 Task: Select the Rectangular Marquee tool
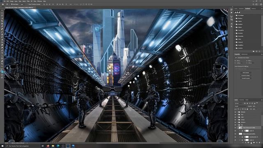pyautogui.click(x=2, y=13)
